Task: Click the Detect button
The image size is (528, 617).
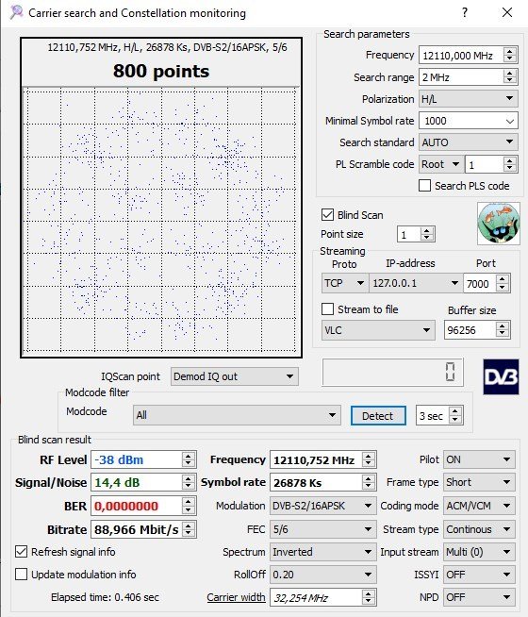Action: 378,415
